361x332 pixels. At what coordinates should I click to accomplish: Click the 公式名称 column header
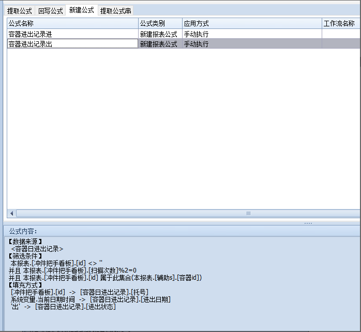click(72, 24)
